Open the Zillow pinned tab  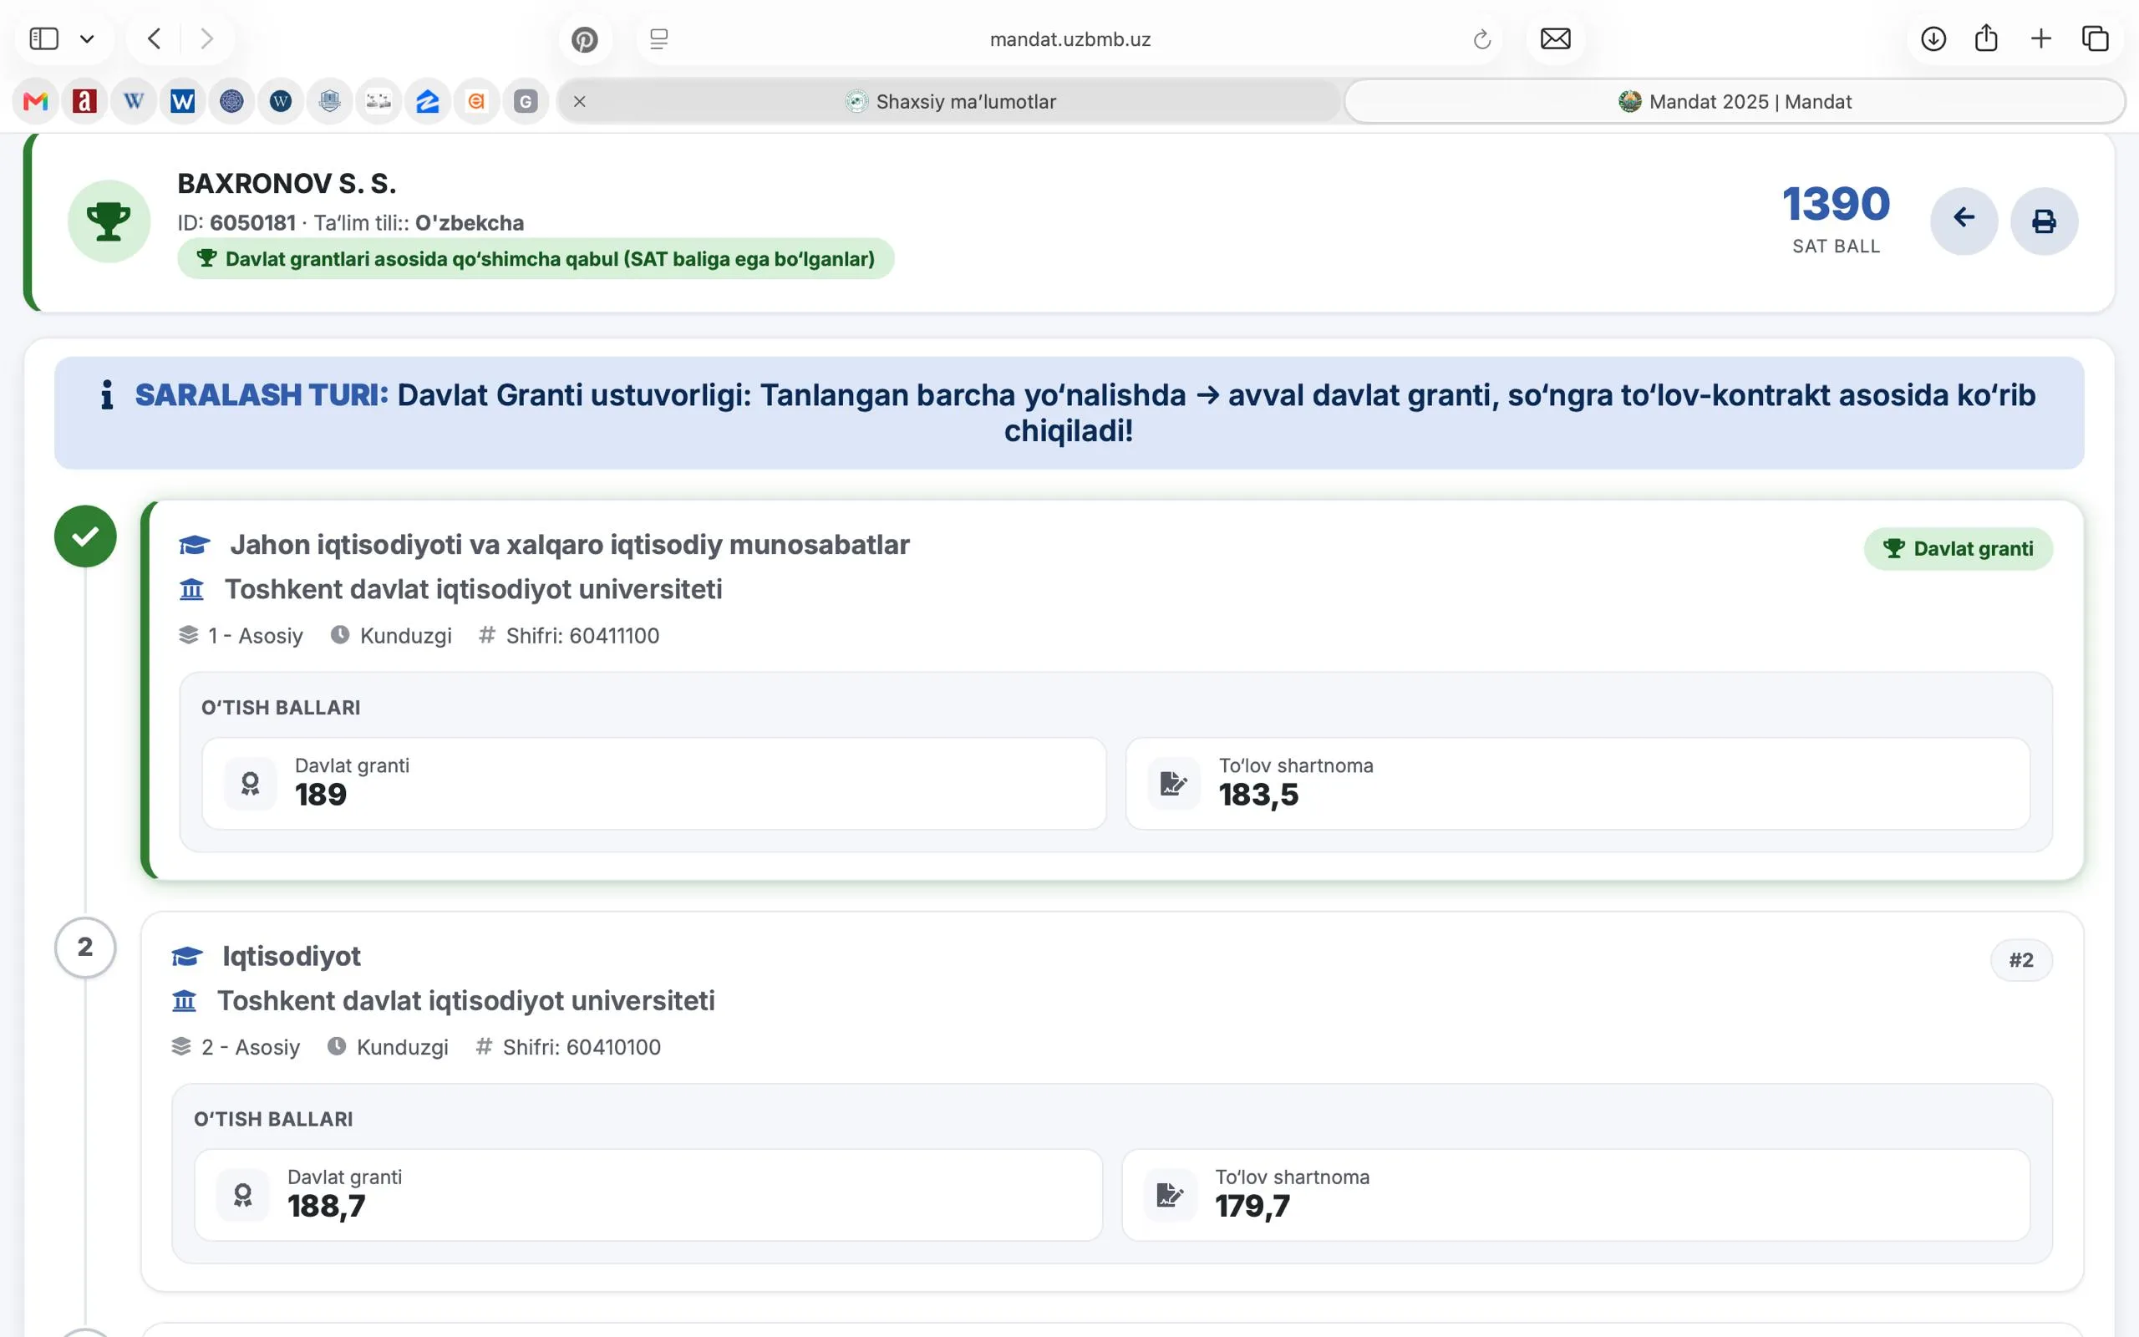click(x=428, y=102)
